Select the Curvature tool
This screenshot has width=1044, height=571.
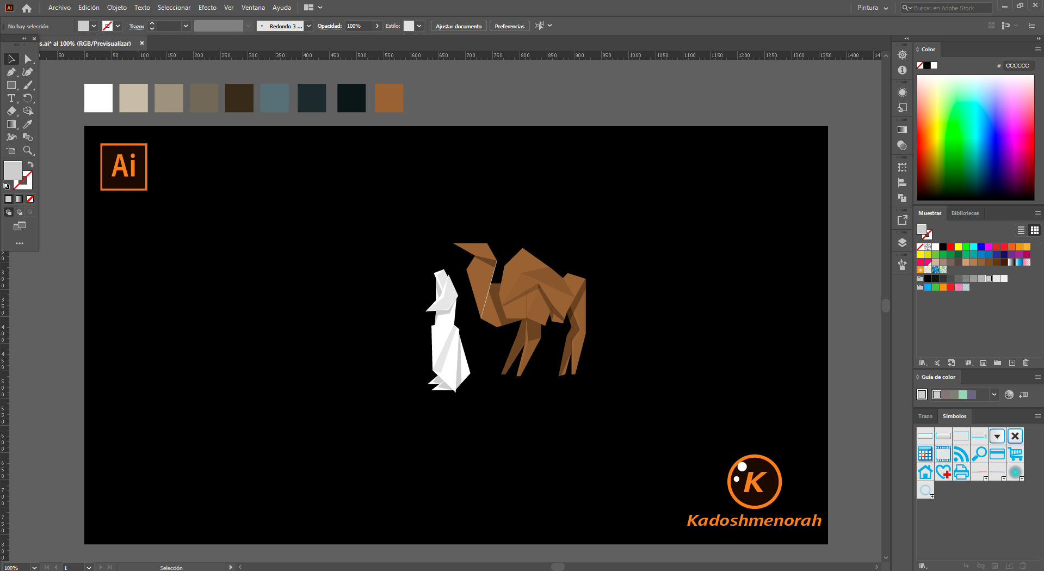click(28, 72)
